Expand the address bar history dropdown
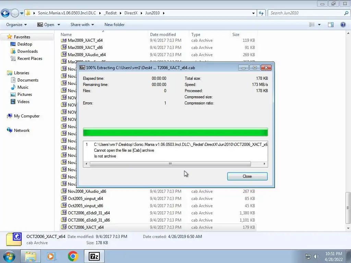Image resolution: width=351 pixels, height=263 pixels. [253, 13]
